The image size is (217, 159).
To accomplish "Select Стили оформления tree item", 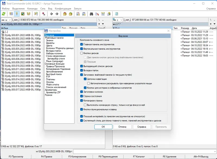I will tap(56, 56).
